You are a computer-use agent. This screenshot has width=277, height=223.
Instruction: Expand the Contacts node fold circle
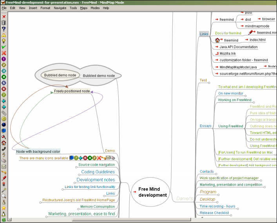pyautogui.click(x=216, y=174)
